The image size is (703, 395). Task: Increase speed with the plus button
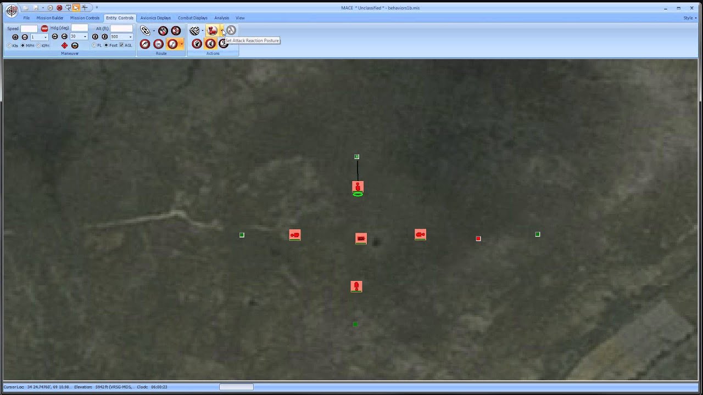coord(15,37)
